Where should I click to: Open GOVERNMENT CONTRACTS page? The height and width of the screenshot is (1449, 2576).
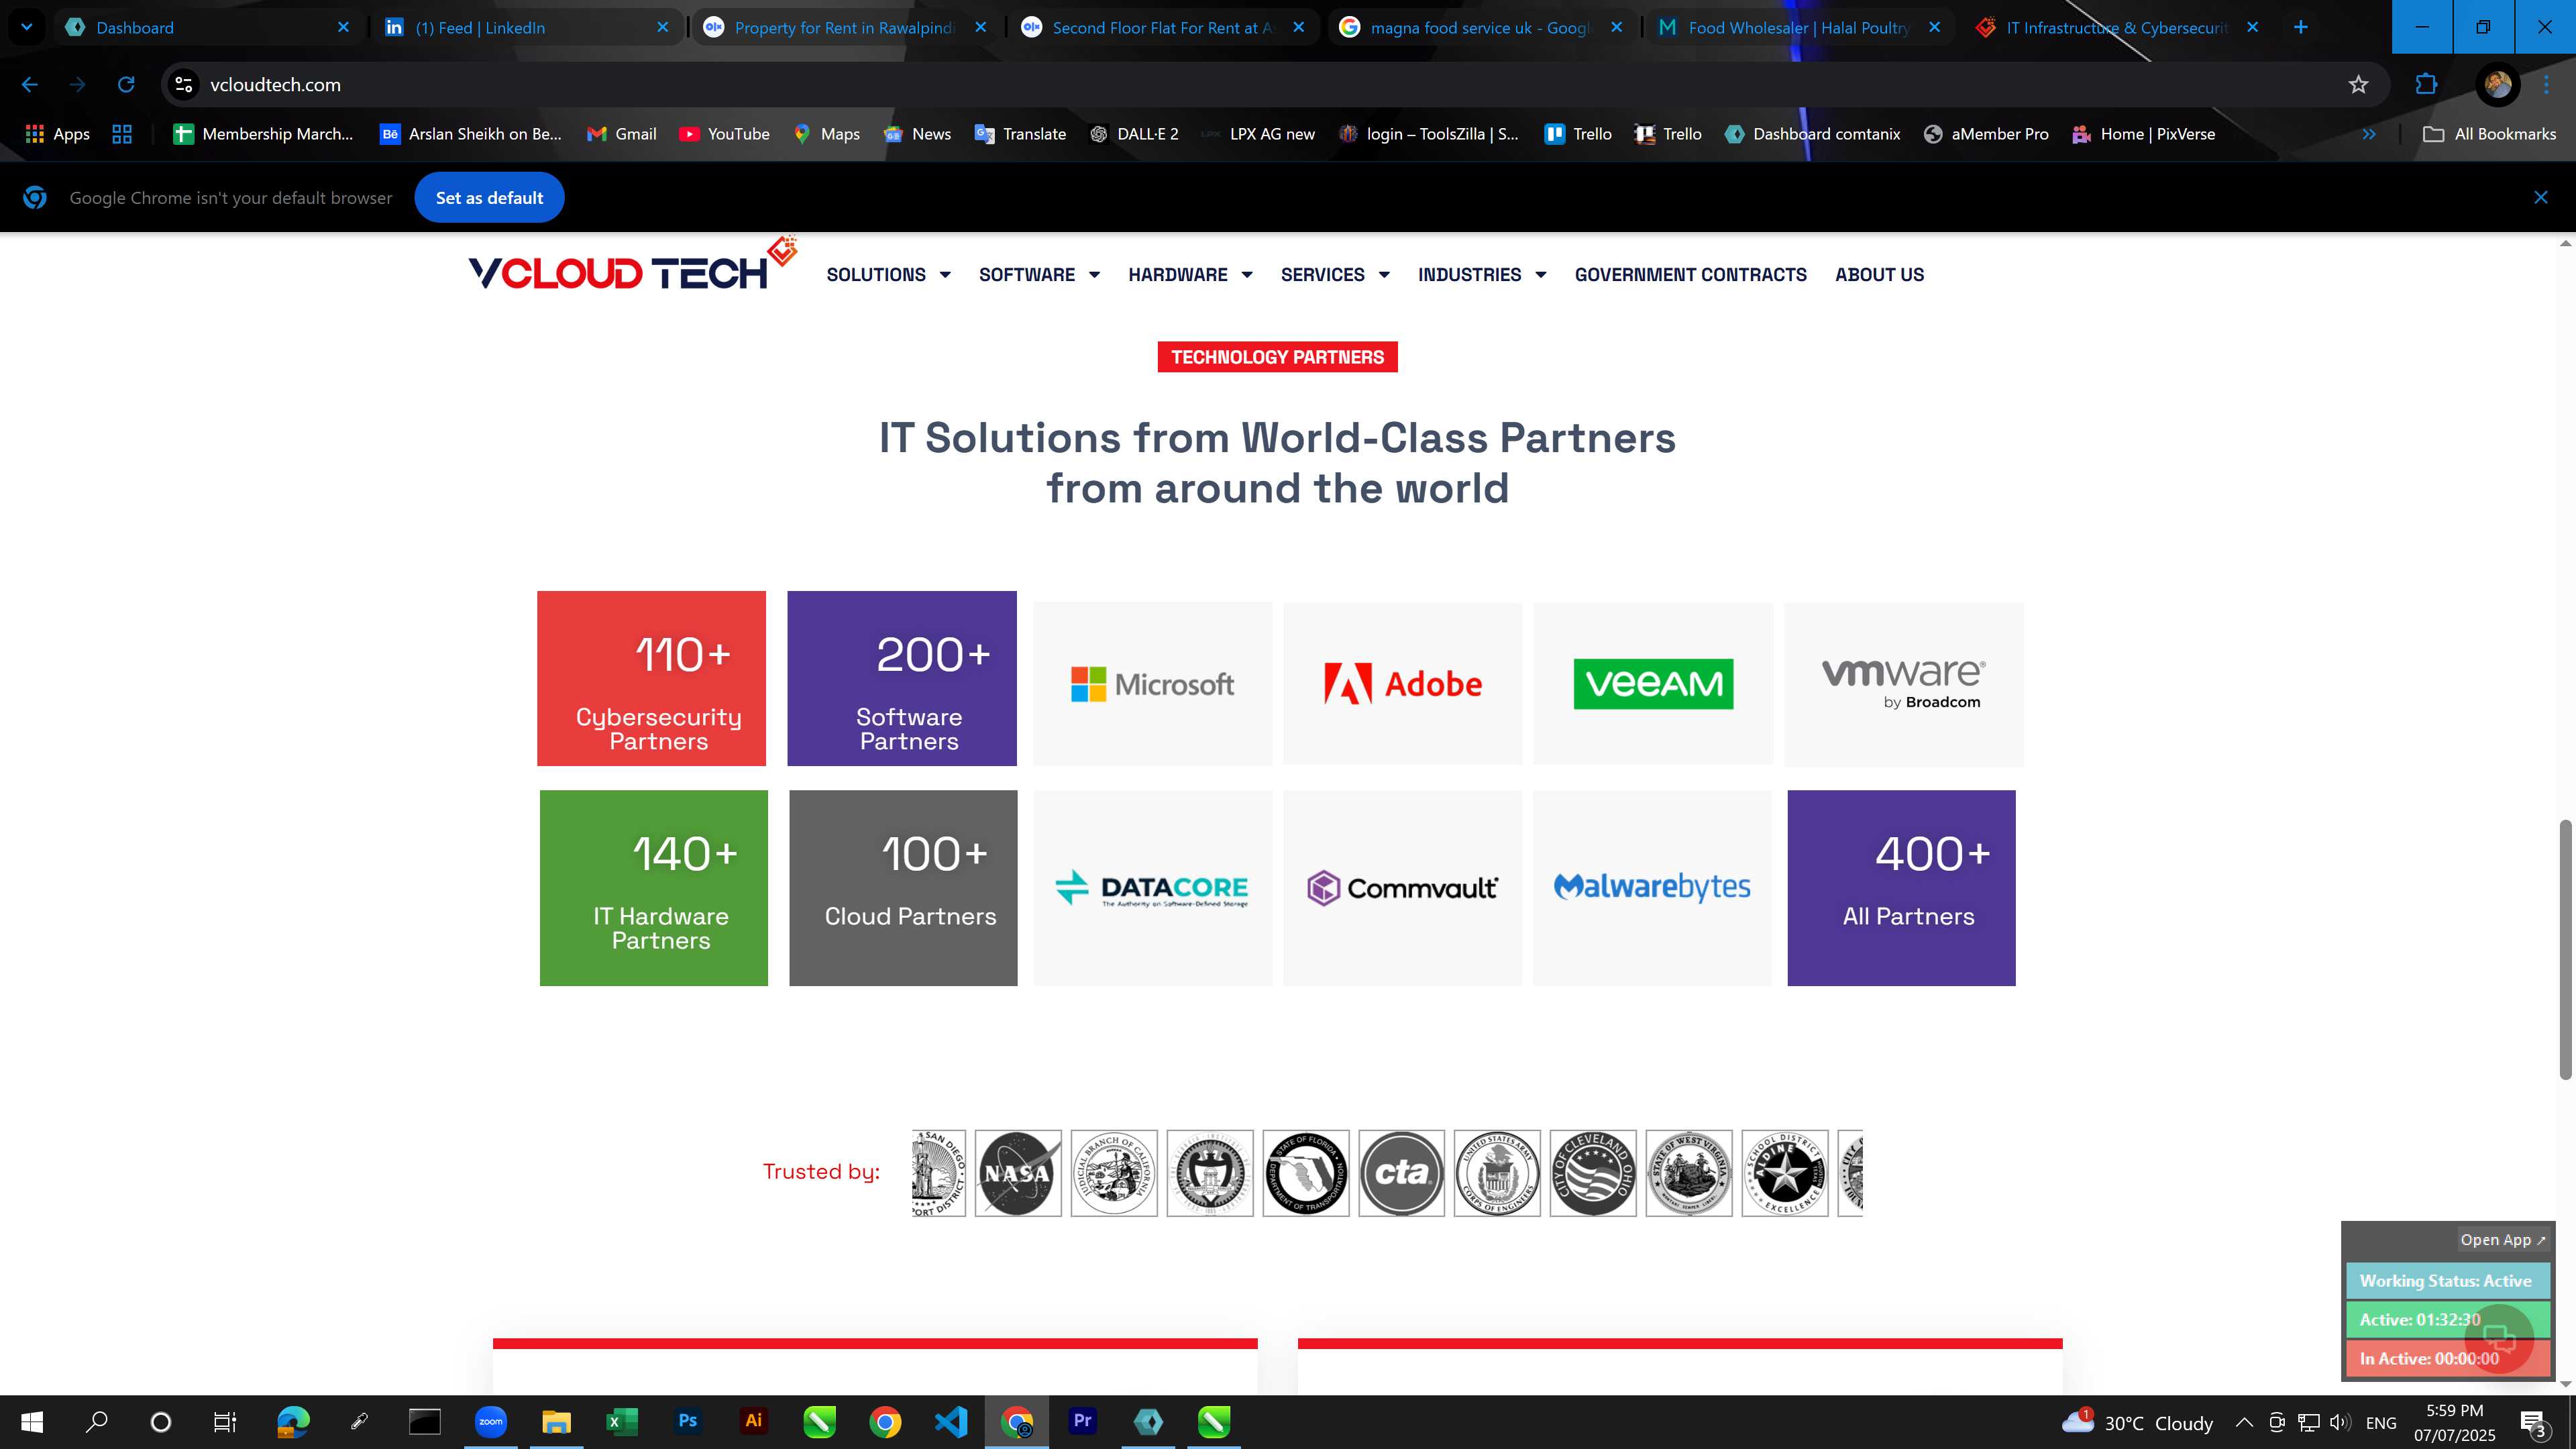coord(1690,275)
